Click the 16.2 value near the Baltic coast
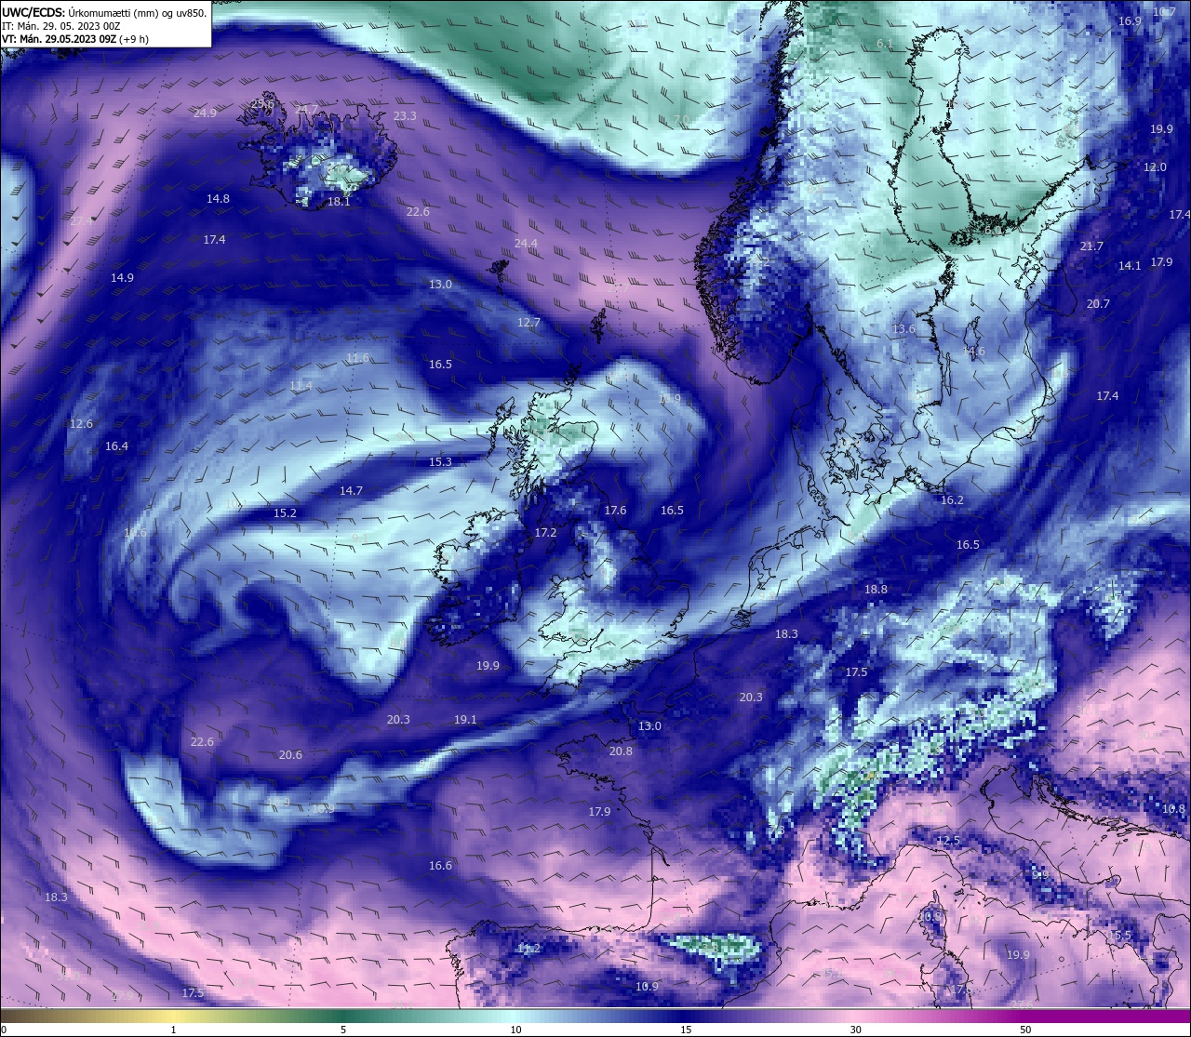This screenshot has height=1037, width=1191. coord(952,500)
